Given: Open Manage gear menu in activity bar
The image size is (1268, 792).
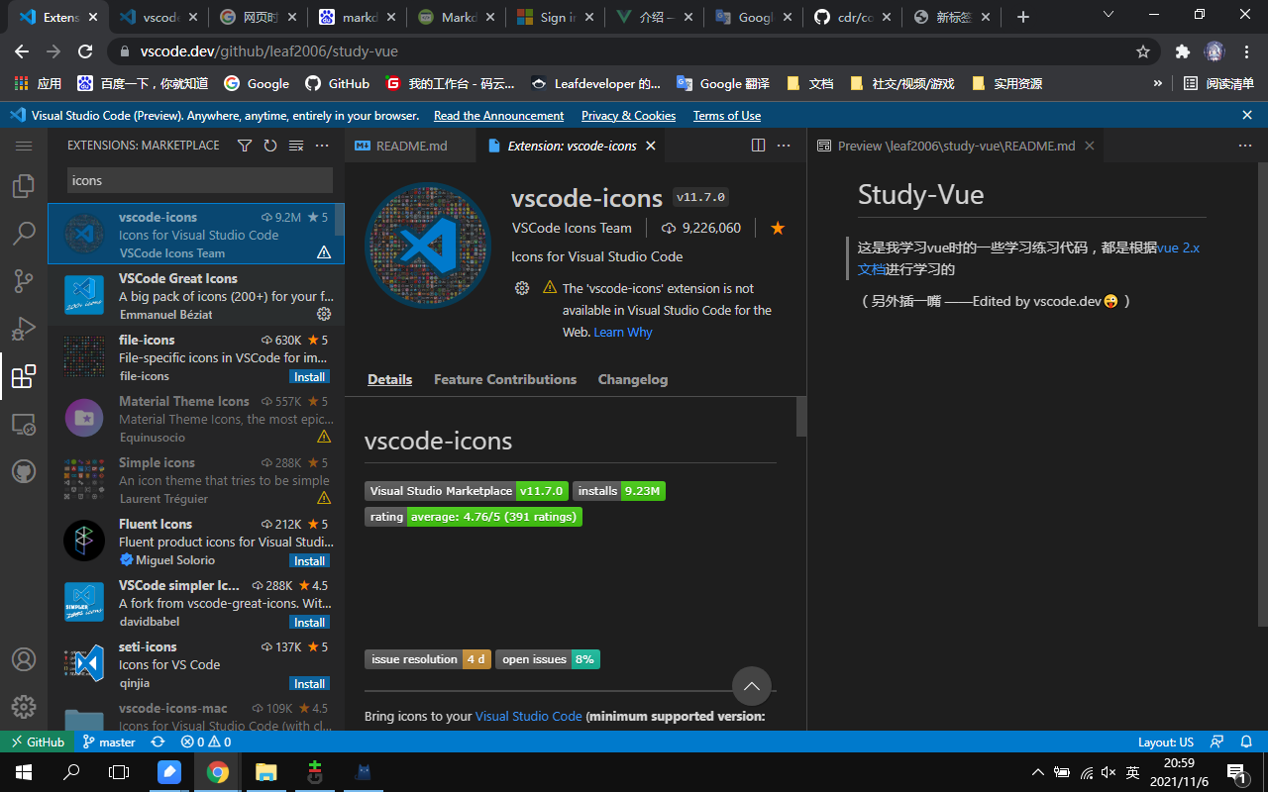Looking at the screenshot, I should point(24,707).
